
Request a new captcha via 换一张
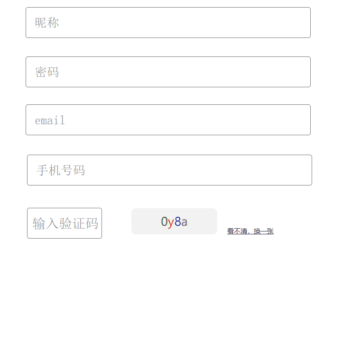(x=263, y=232)
